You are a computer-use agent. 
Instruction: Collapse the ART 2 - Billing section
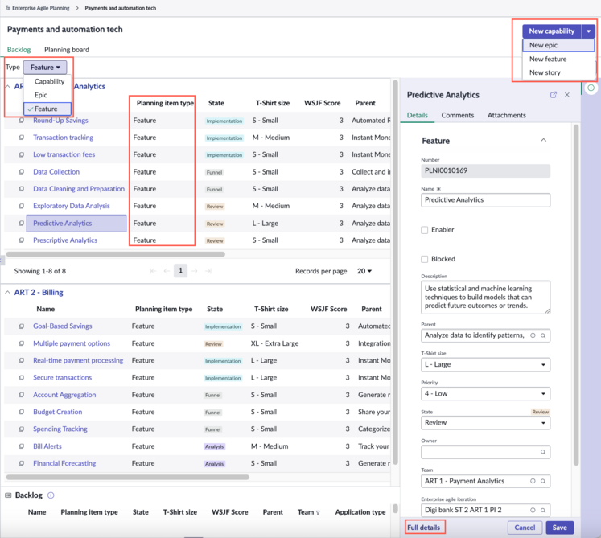[x=7, y=293]
